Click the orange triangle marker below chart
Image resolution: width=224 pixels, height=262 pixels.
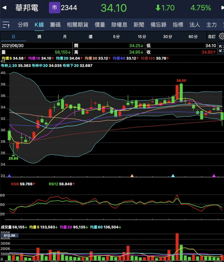[x=132, y=176]
